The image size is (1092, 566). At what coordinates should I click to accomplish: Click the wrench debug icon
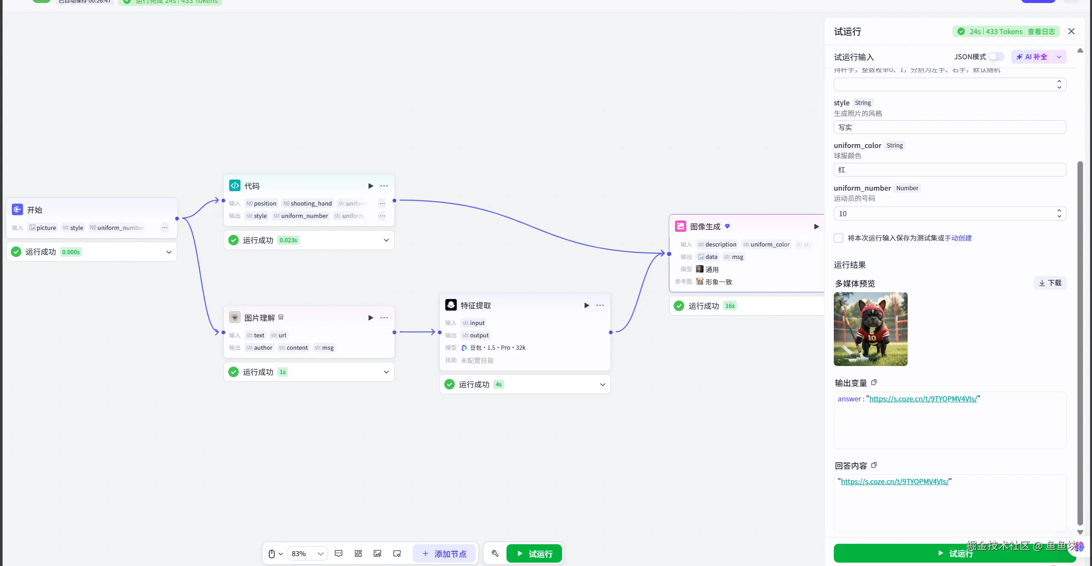pyautogui.click(x=495, y=553)
